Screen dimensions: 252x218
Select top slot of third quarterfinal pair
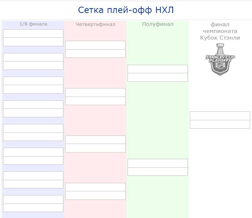95,140
